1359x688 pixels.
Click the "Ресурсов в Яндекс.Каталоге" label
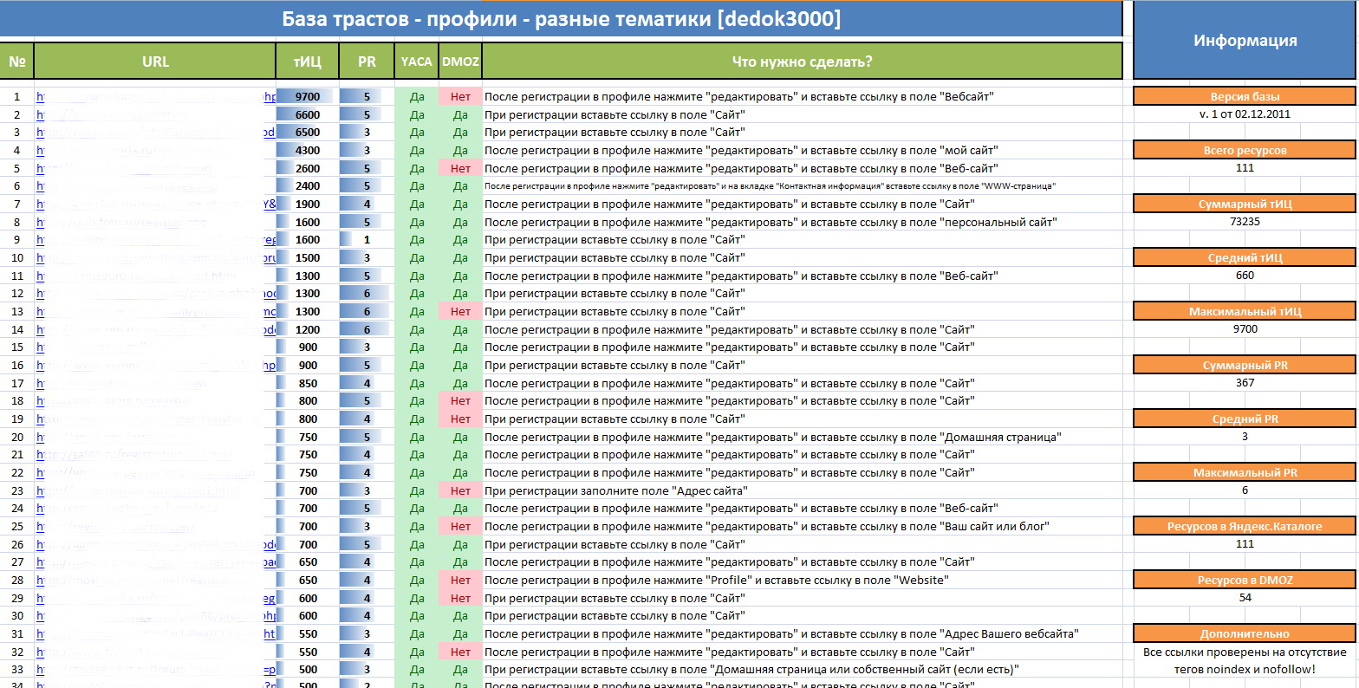tap(1245, 527)
